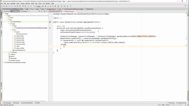Screen dimensions: 189x106
Task: Click the Undo toolbar icon
Action: click(9, 6)
